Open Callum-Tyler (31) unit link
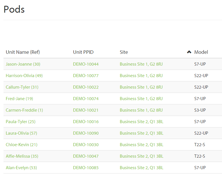Image resolution: width=222 pixels, height=187 pixels. tap(22, 87)
